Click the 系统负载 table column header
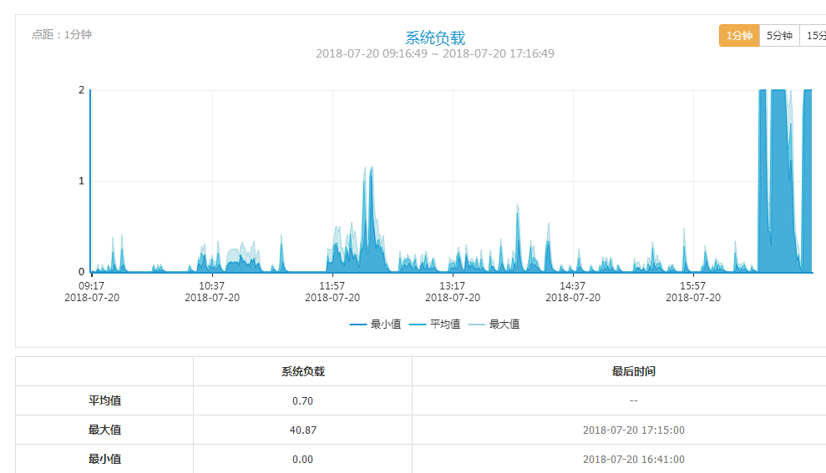 (x=302, y=371)
